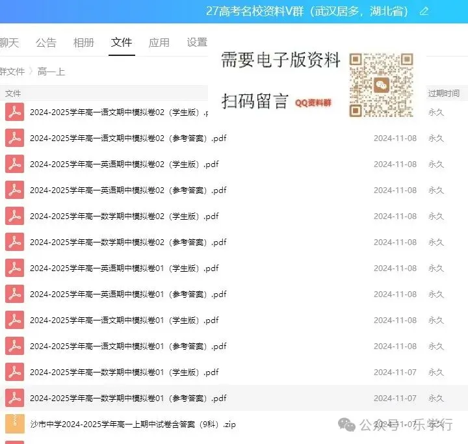The width and height of the screenshot is (468, 444).
Task: Open the 设置 tab
Action: (197, 42)
